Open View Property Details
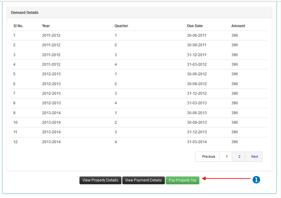The height and width of the screenshot is (198, 281). [x=100, y=180]
